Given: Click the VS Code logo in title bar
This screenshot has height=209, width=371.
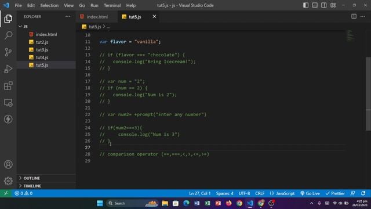Looking at the screenshot, I should 6,5.
